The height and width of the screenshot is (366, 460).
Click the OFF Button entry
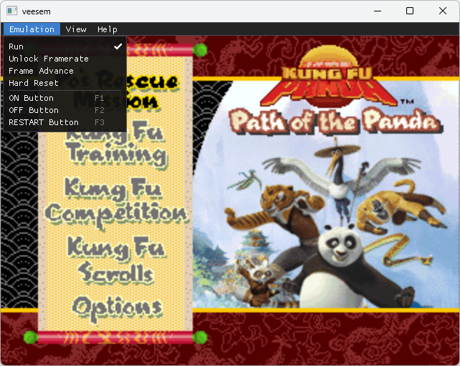64,110
